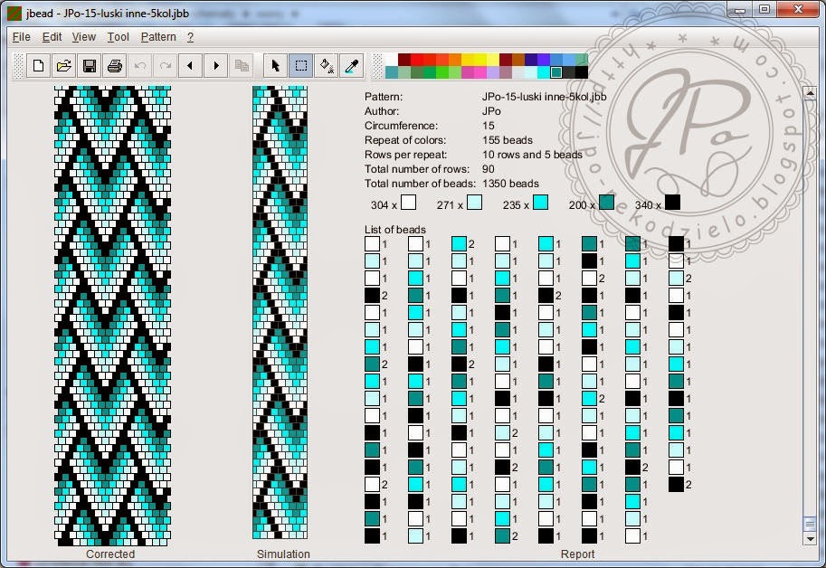Image resolution: width=826 pixels, height=568 pixels.
Task: Click the New pattern document icon
Action: (x=38, y=66)
